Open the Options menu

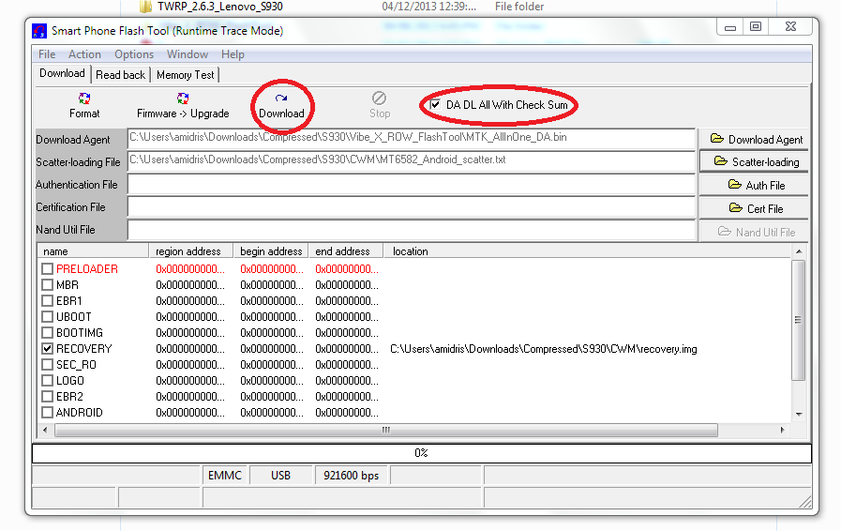[x=134, y=54]
